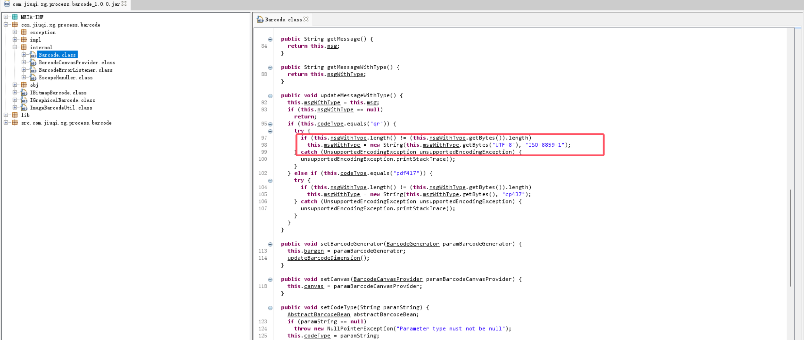Collapse the setCodeType method fold
Image resolution: width=804 pixels, height=340 pixels.
tap(270, 308)
